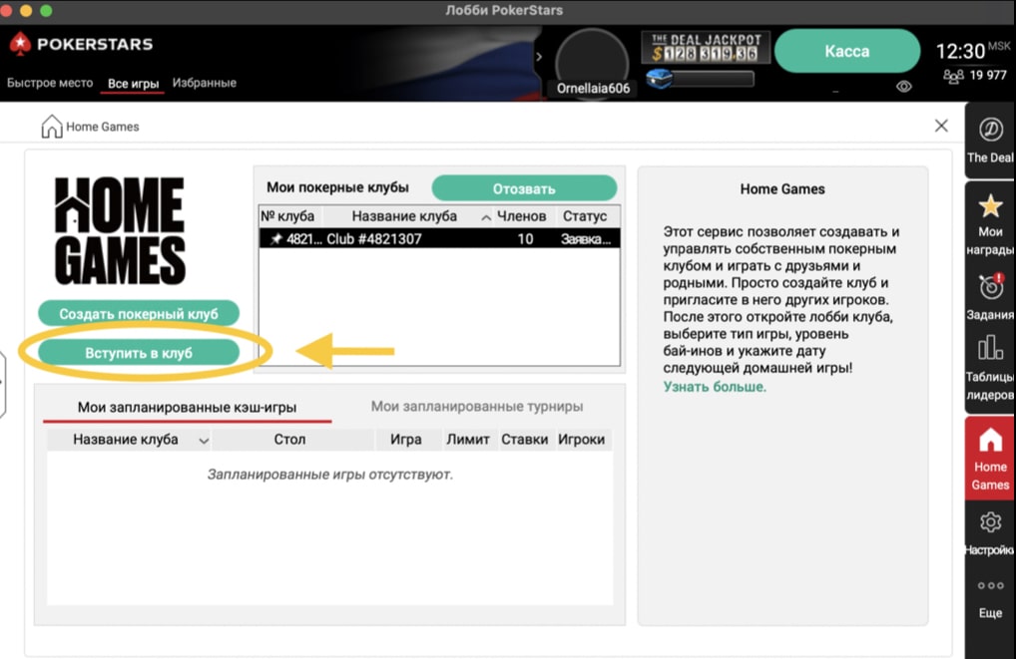Image resolution: width=1016 pixels, height=659 pixels.
Task: Switch to Быстрое место tab
Action: click(x=50, y=83)
